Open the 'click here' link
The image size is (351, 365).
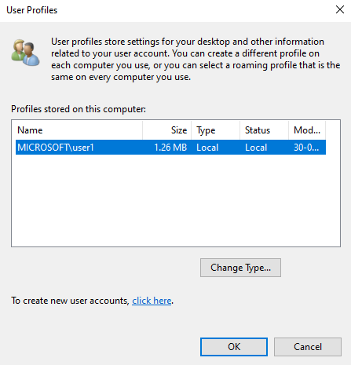coord(152,301)
